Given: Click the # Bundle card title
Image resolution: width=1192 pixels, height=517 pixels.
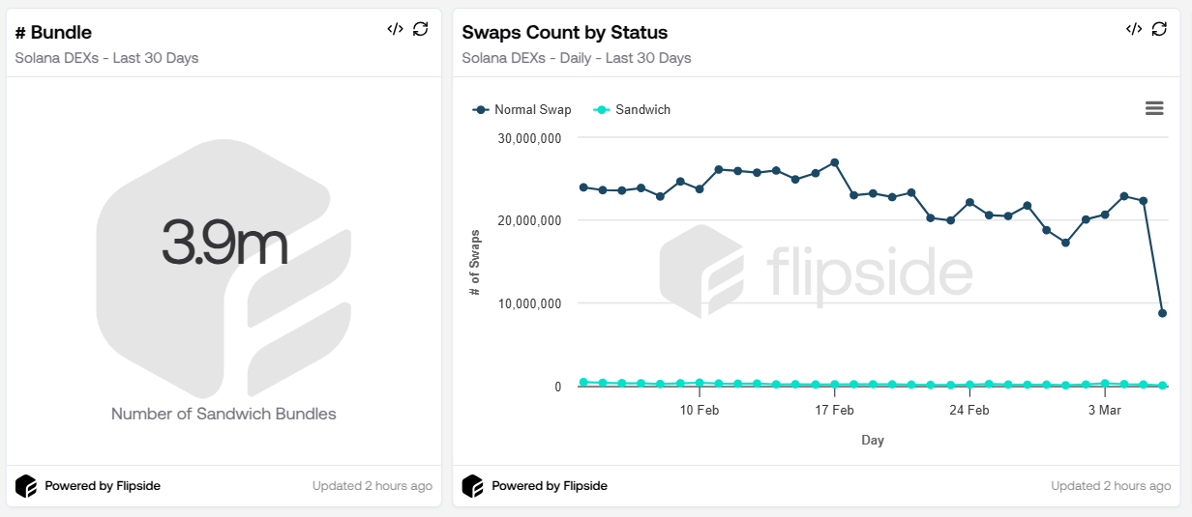Looking at the screenshot, I should tap(54, 33).
